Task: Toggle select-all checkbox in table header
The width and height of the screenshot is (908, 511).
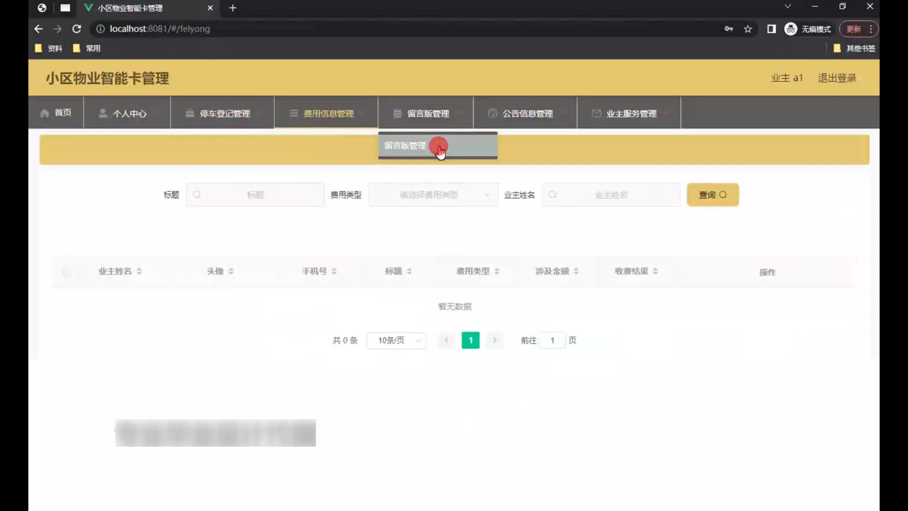Action: pos(67,272)
